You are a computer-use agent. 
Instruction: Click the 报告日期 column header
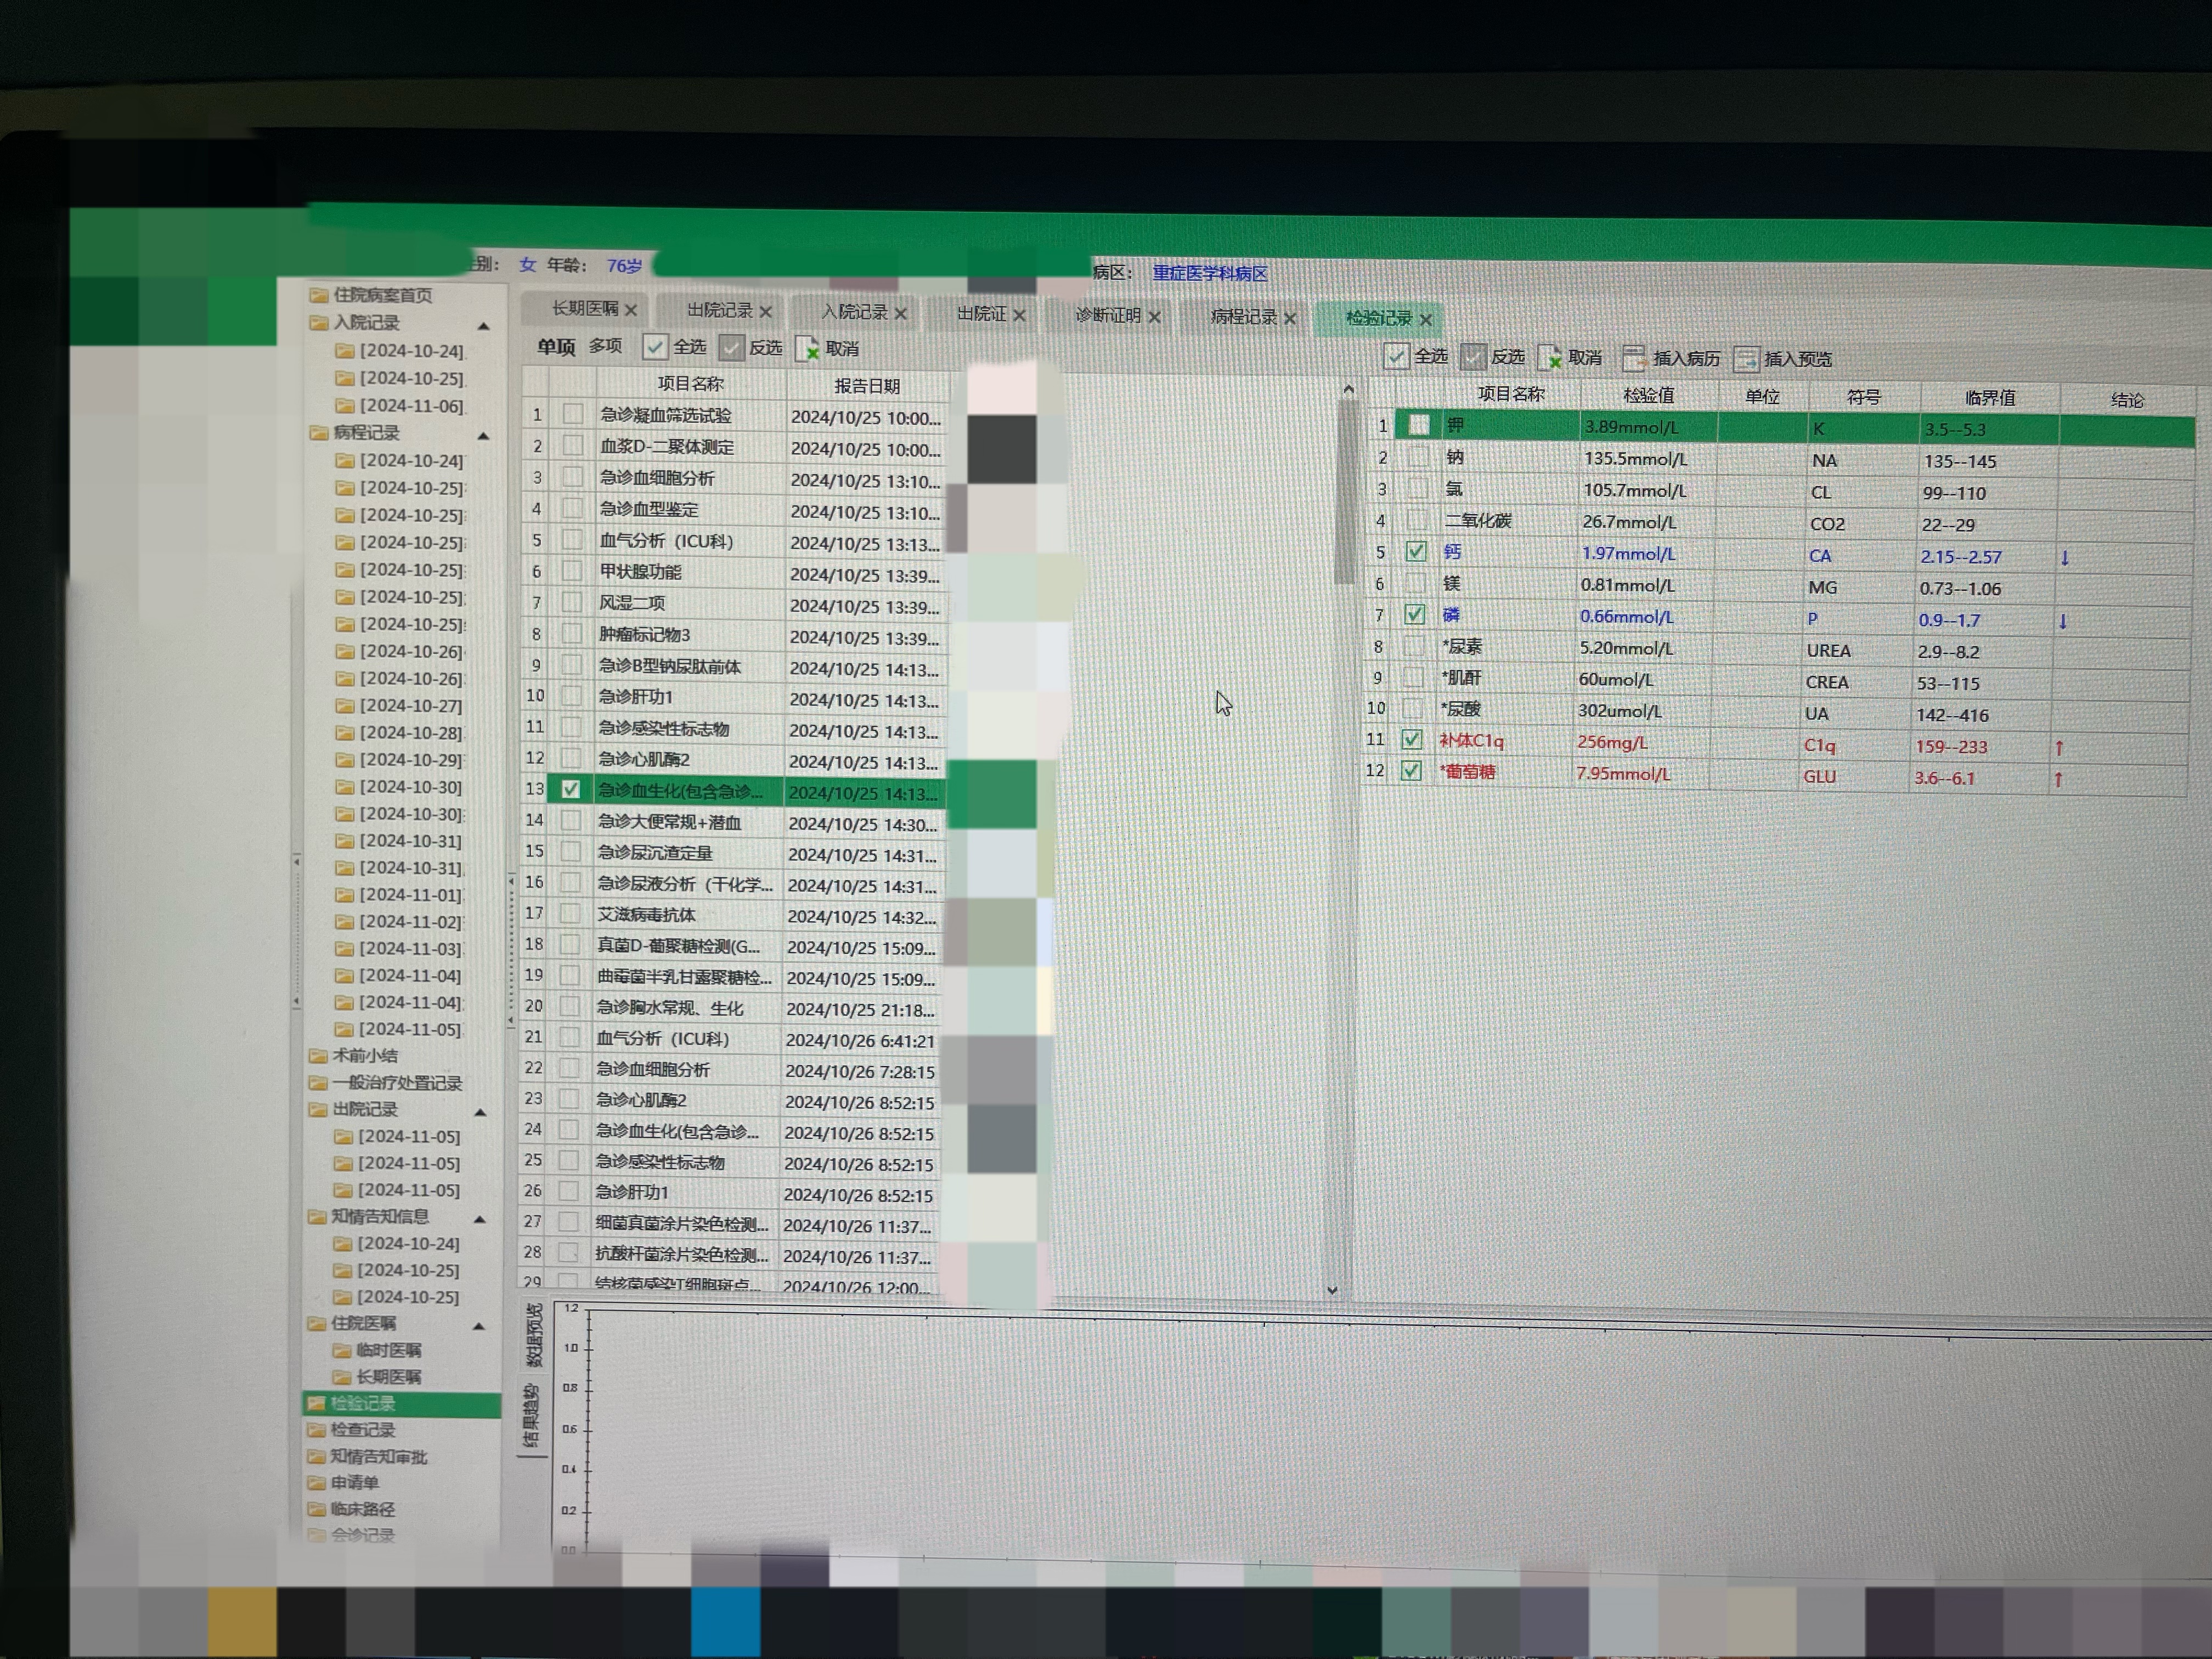pyautogui.click(x=866, y=386)
